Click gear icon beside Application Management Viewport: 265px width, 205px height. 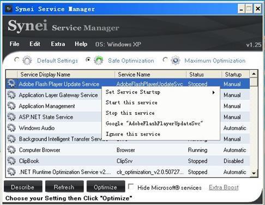11,106
